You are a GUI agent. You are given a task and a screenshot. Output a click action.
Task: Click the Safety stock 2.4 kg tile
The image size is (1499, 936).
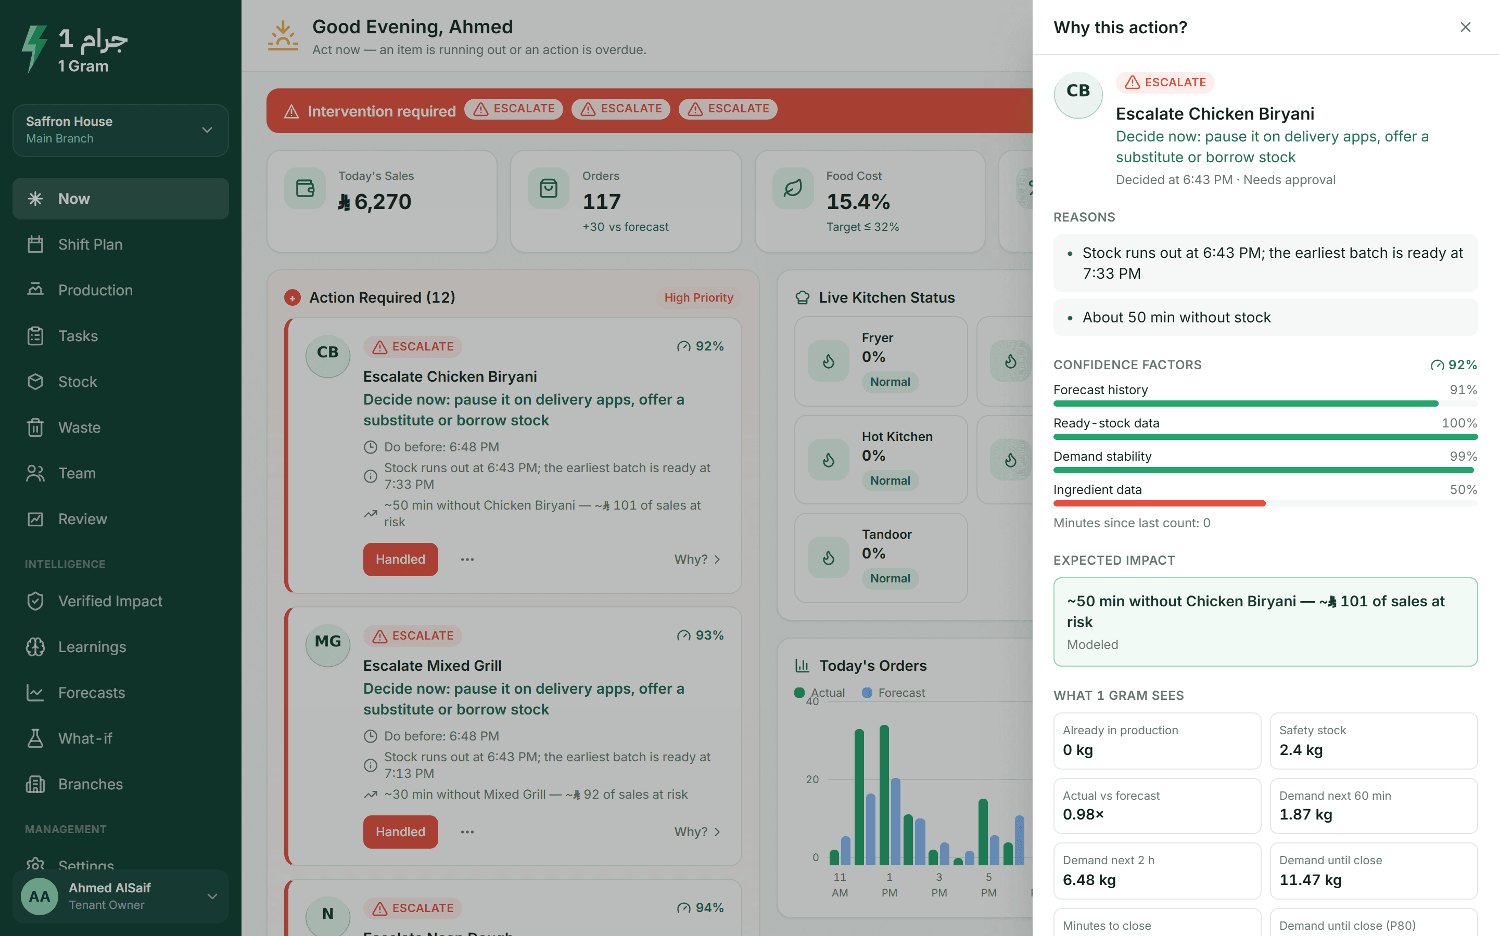tap(1373, 741)
